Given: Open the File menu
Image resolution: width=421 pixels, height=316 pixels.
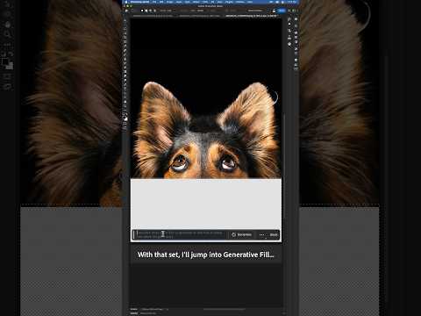Looking at the screenshot, I should (154, 2).
